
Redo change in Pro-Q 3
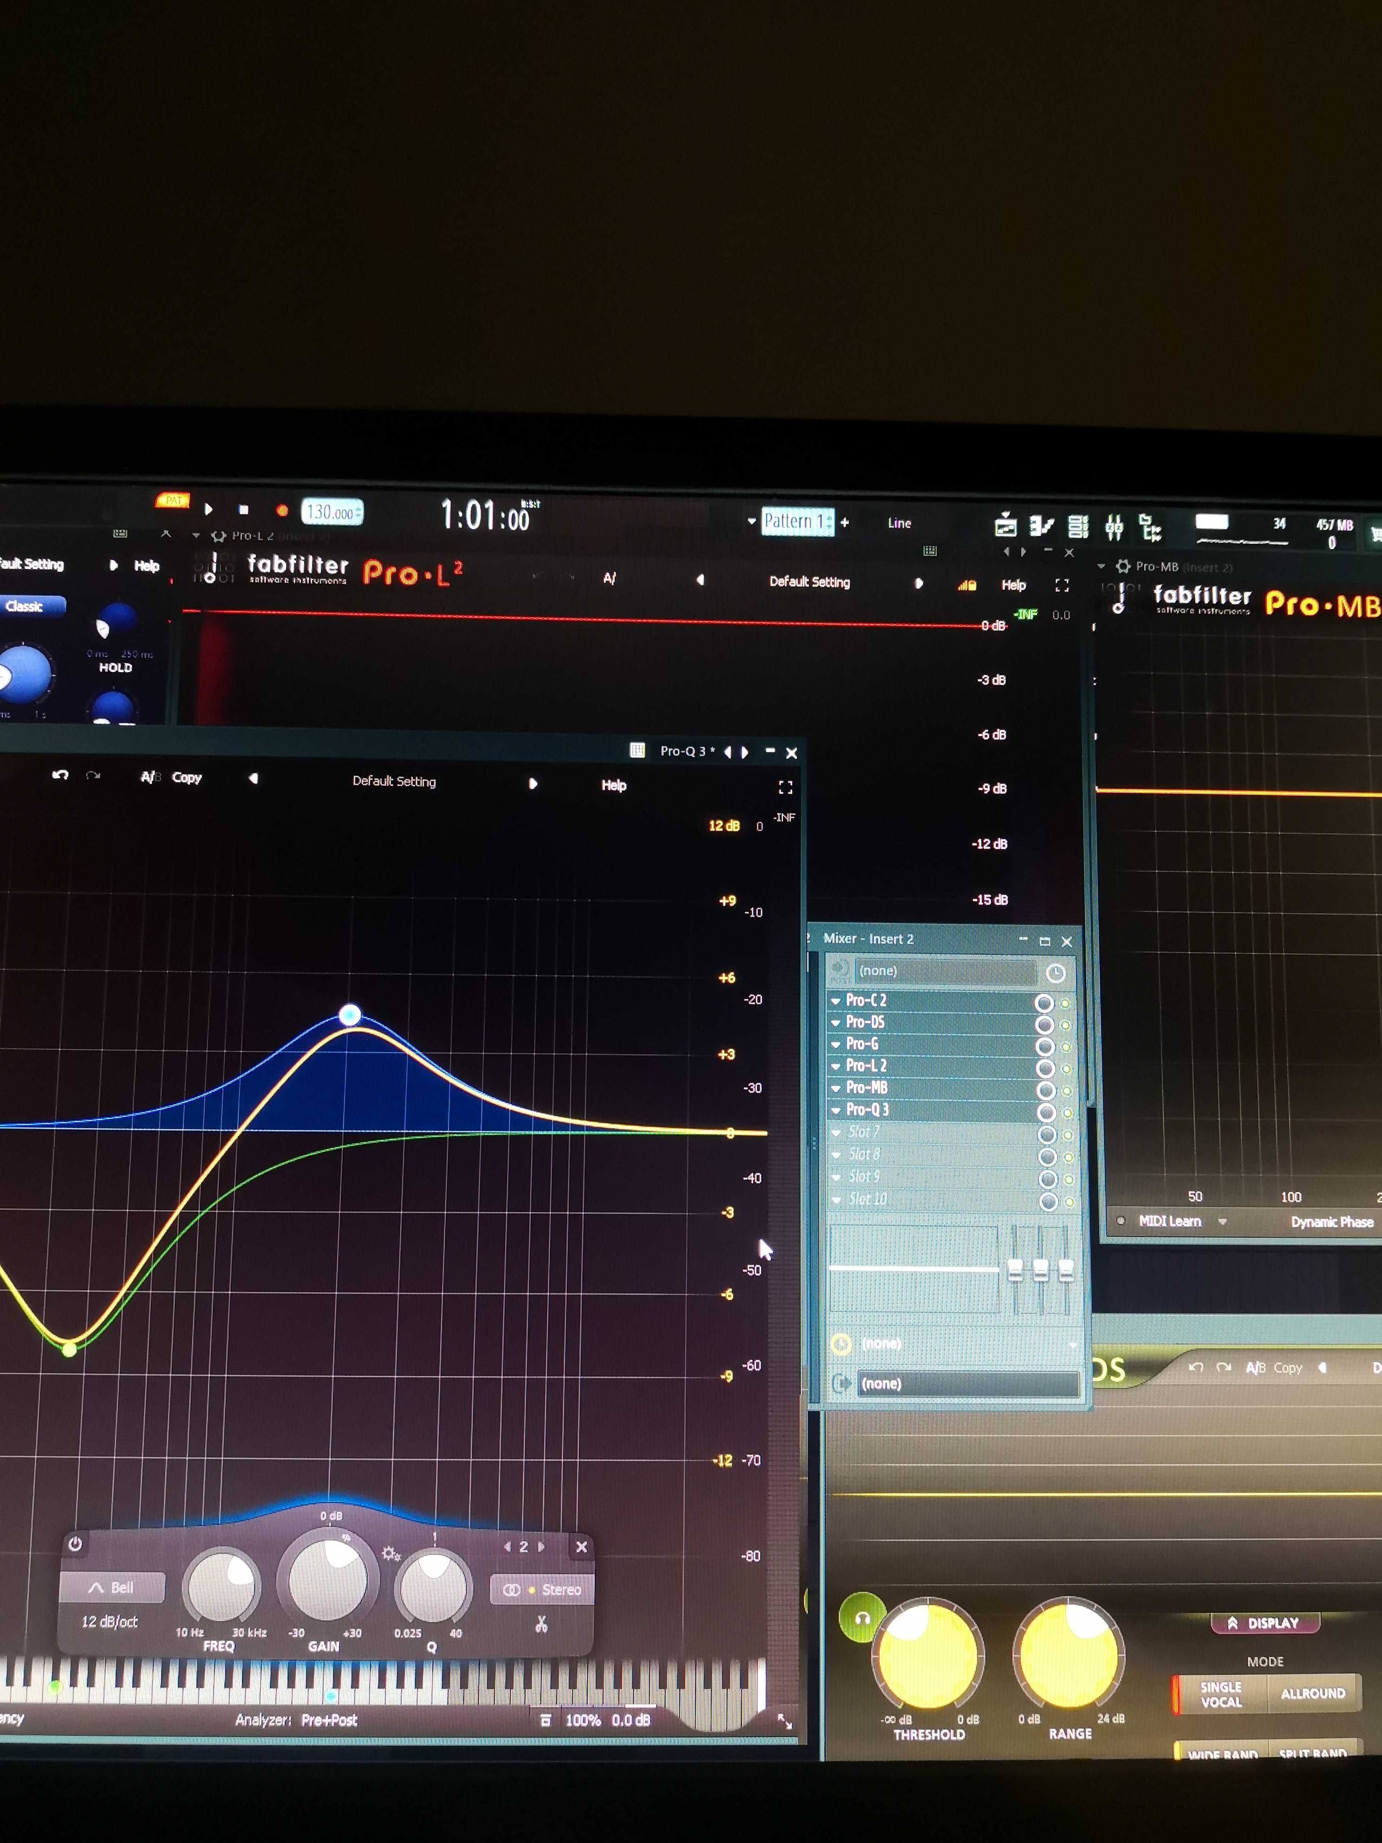point(92,775)
